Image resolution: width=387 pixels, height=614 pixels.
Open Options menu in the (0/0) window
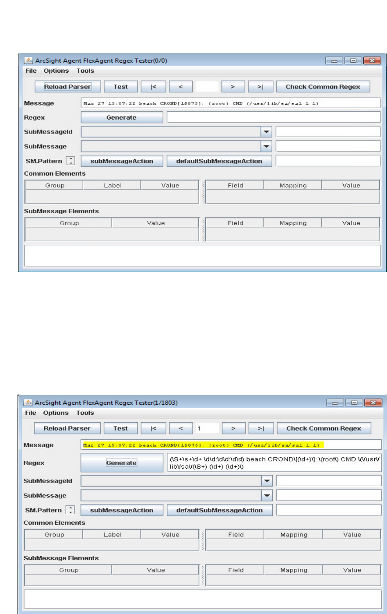click(x=56, y=71)
